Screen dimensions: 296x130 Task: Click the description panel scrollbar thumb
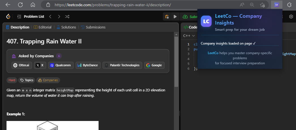[176, 62]
